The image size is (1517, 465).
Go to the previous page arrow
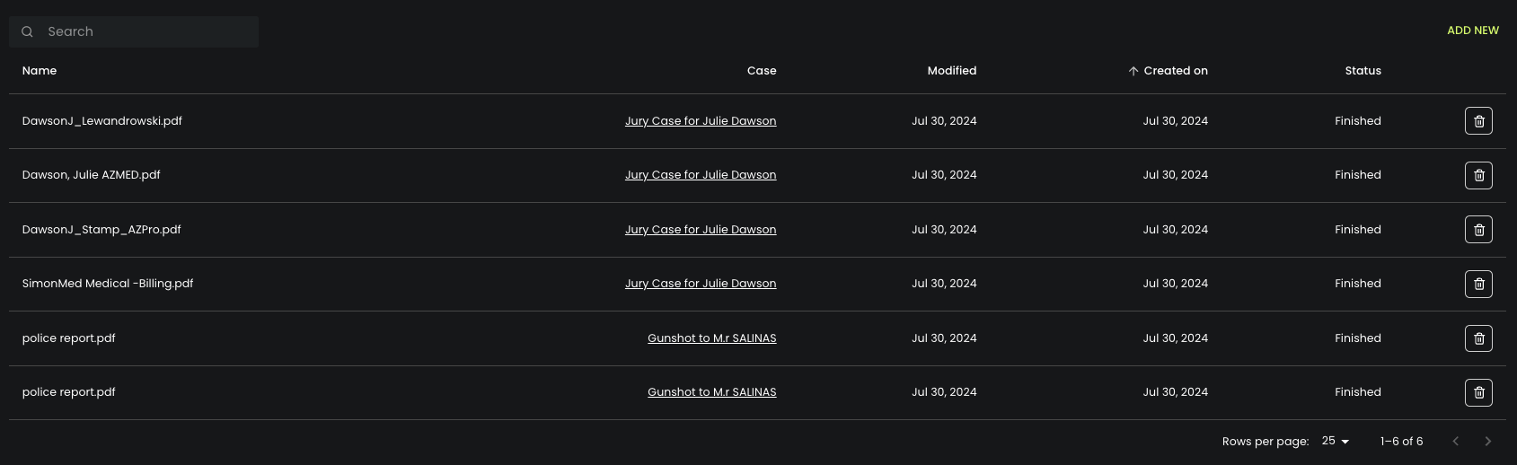(x=1455, y=441)
